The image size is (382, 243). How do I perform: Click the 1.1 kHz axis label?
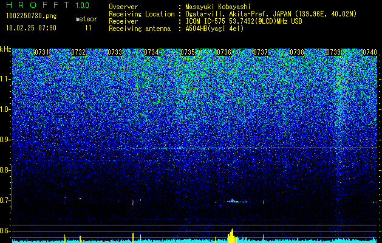(5, 79)
